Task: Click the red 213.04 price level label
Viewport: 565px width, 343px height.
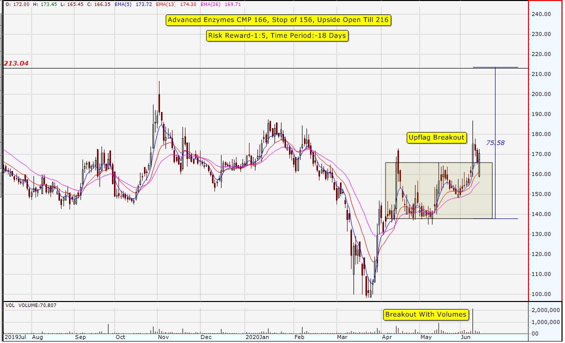Action: 16,63
